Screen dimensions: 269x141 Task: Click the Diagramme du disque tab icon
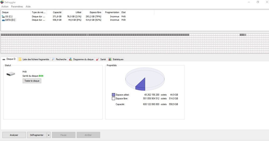point(70,59)
